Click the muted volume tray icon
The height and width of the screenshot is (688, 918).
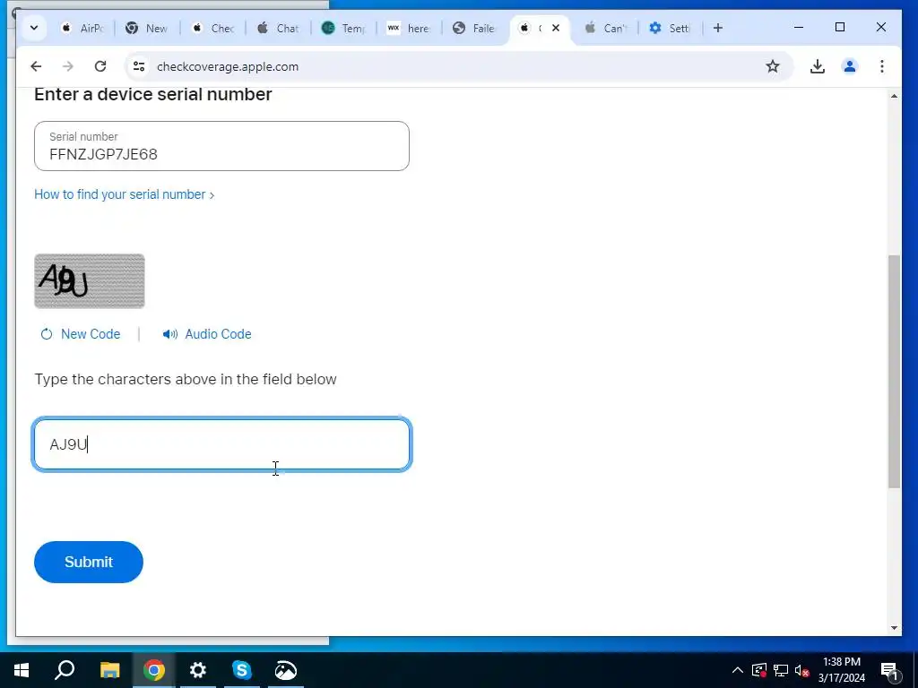coord(802,670)
